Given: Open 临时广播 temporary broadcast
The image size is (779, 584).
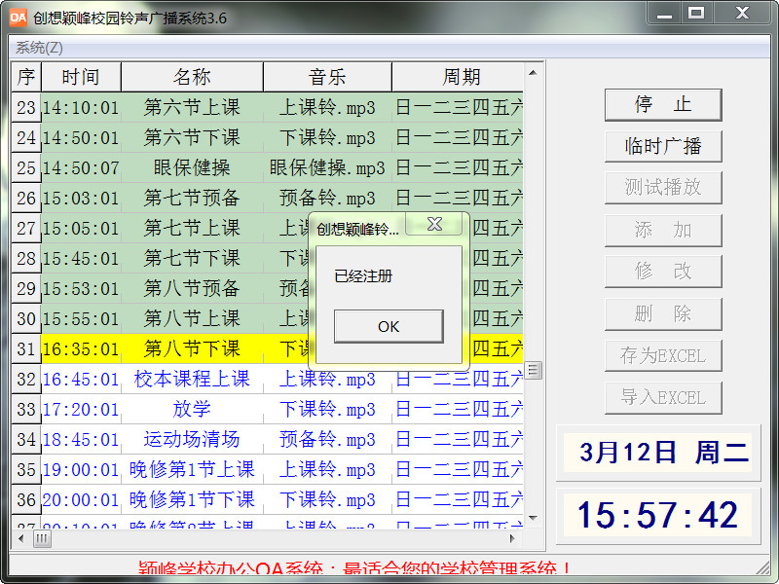Looking at the screenshot, I should point(662,146).
